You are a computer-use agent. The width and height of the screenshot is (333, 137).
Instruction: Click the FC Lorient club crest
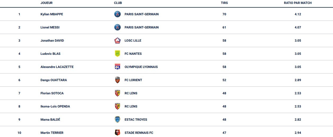point(117,80)
